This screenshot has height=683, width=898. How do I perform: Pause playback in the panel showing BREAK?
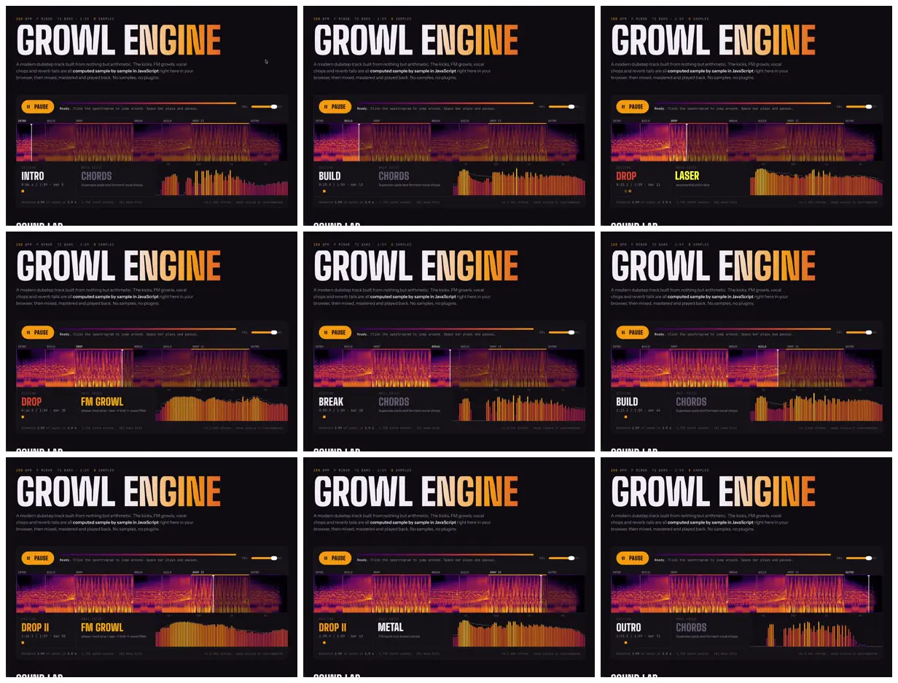335,333
